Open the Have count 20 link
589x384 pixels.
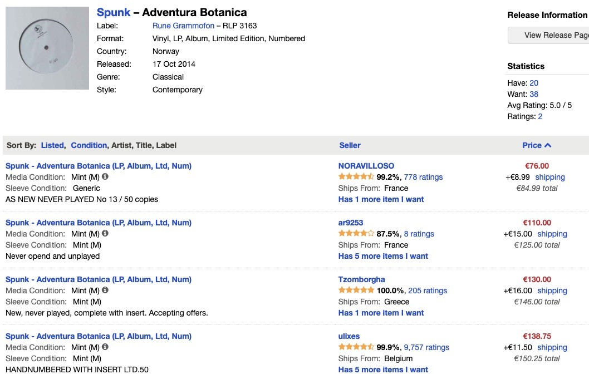point(534,83)
